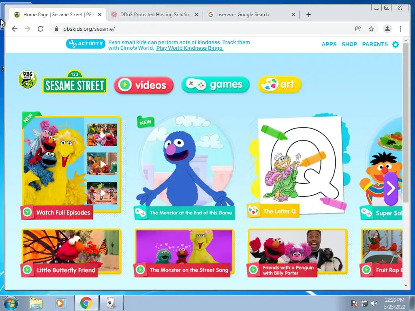Play the first small episode thumbnail
This screenshot has width=415, height=311.
(102, 135)
